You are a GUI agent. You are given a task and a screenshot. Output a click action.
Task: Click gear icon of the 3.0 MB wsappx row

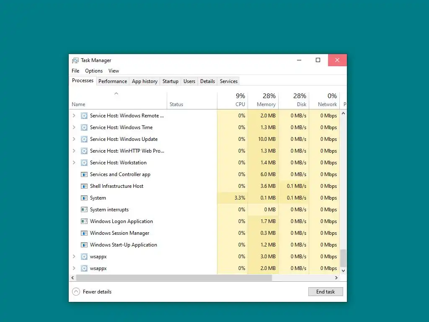84,257
